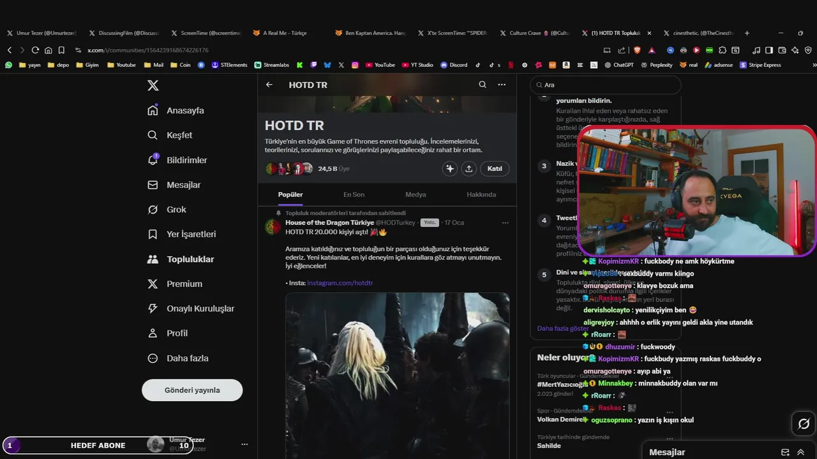Click Daha fazla göster link
817x459 pixels.
tap(562, 328)
